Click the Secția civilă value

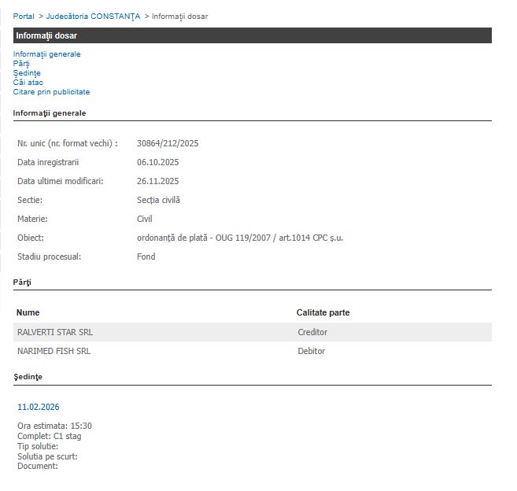[158, 200]
